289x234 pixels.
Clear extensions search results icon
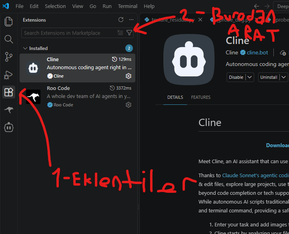[x=120, y=33]
